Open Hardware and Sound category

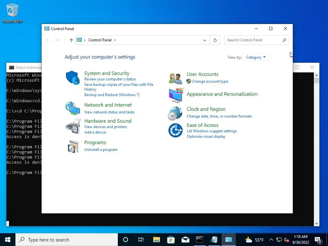pos(108,121)
